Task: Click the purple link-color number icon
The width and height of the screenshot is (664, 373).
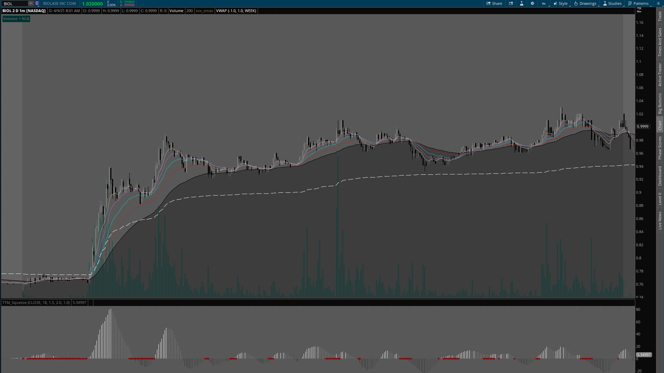Action: point(37,3)
